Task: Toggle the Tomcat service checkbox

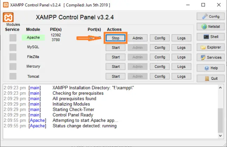Action: (13, 76)
